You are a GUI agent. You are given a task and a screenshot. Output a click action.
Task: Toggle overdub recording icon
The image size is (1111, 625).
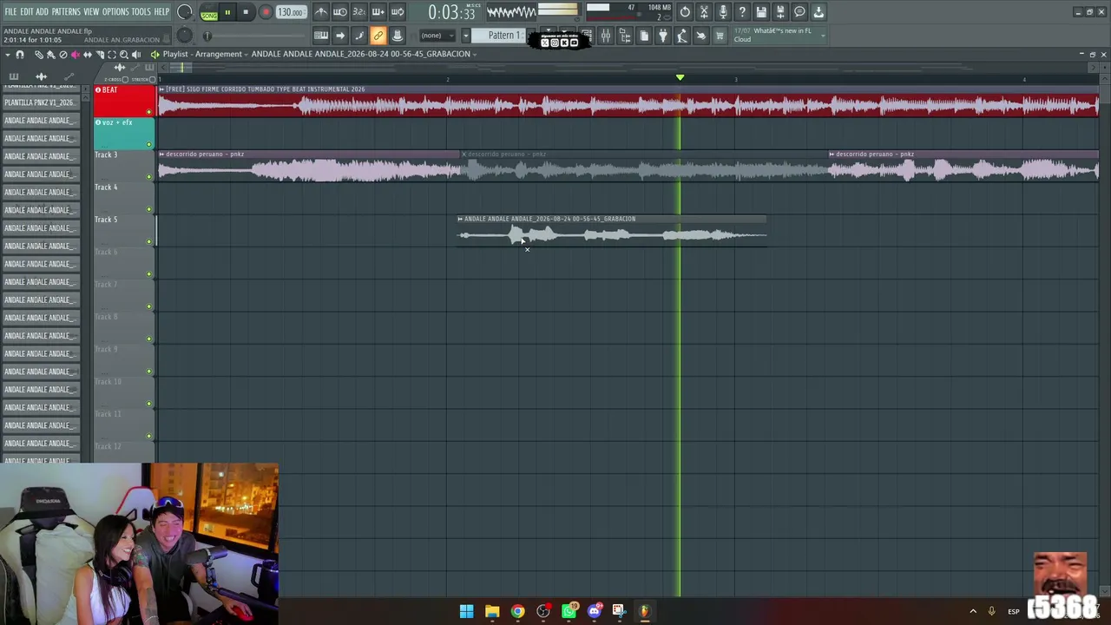378,12
